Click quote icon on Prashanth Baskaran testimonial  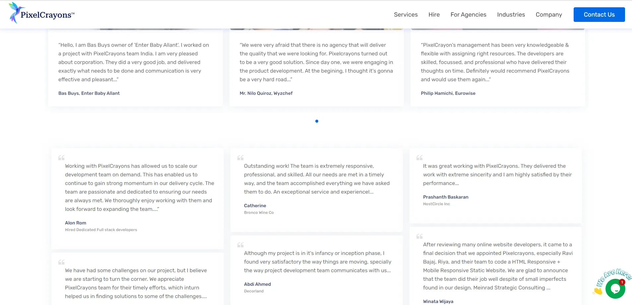[419, 158]
